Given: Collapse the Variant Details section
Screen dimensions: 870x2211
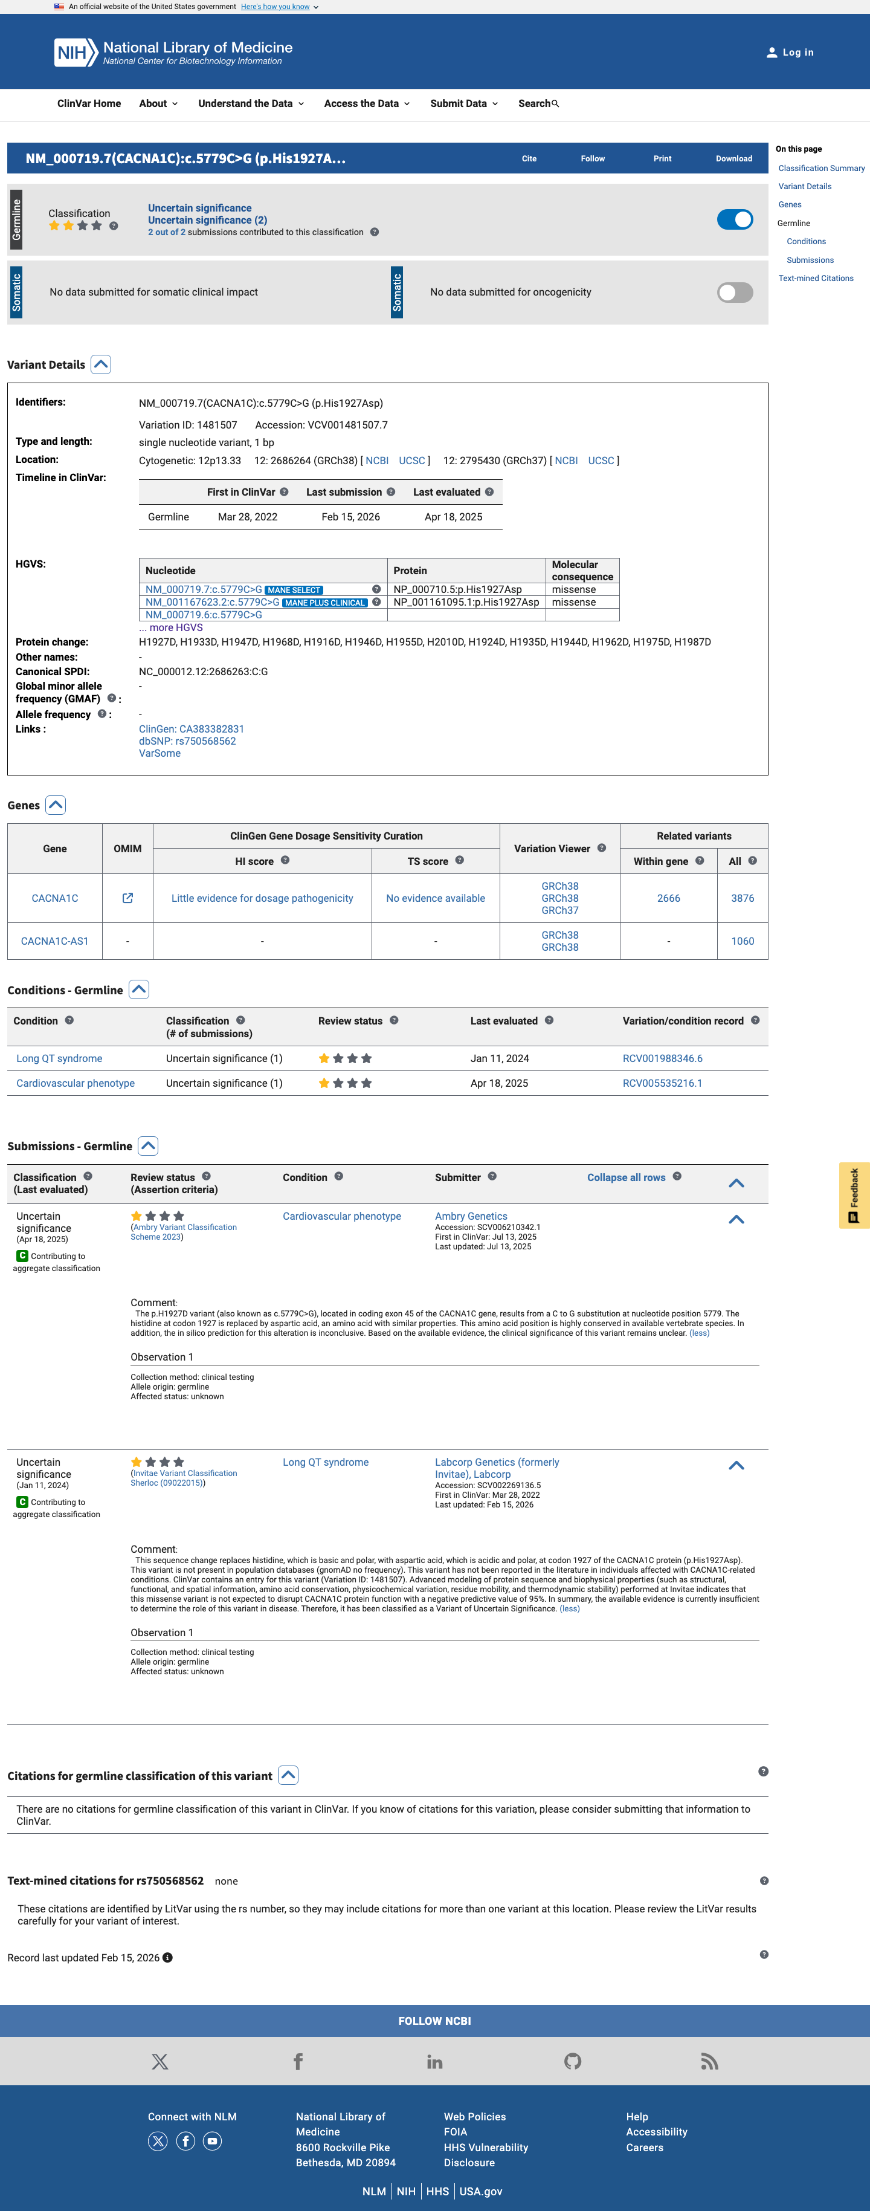Looking at the screenshot, I should click(x=101, y=364).
